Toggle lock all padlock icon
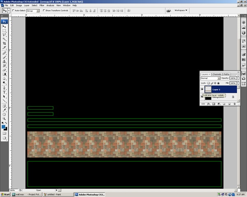 tap(218, 83)
